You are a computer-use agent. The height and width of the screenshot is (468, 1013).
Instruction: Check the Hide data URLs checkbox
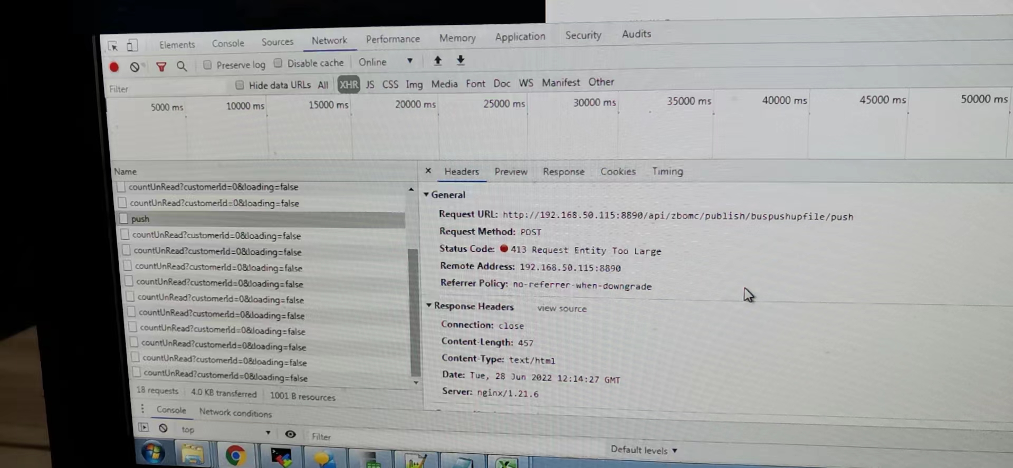pos(240,85)
